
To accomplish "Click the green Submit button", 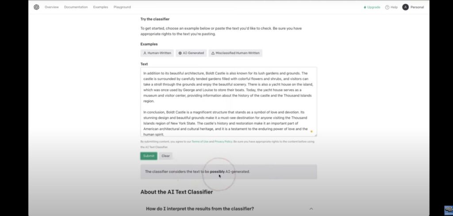I will click(149, 156).
